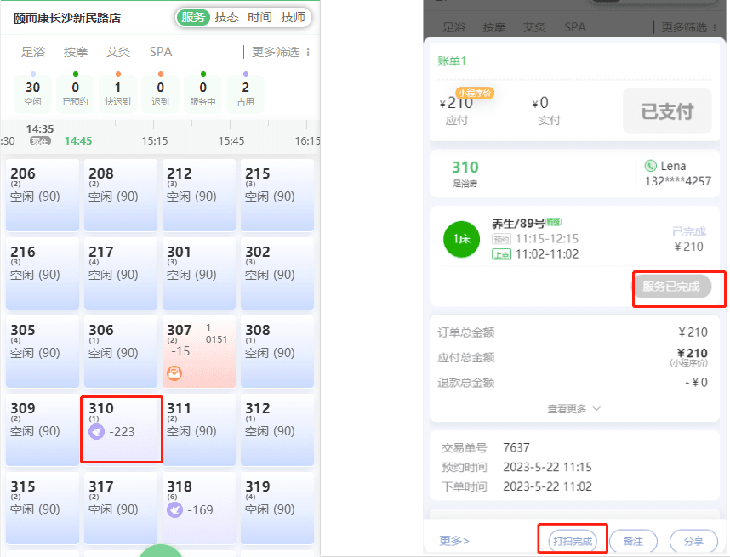Switch to the 服务 view toggle
This screenshot has width=730, height=557.
[193, 17]
